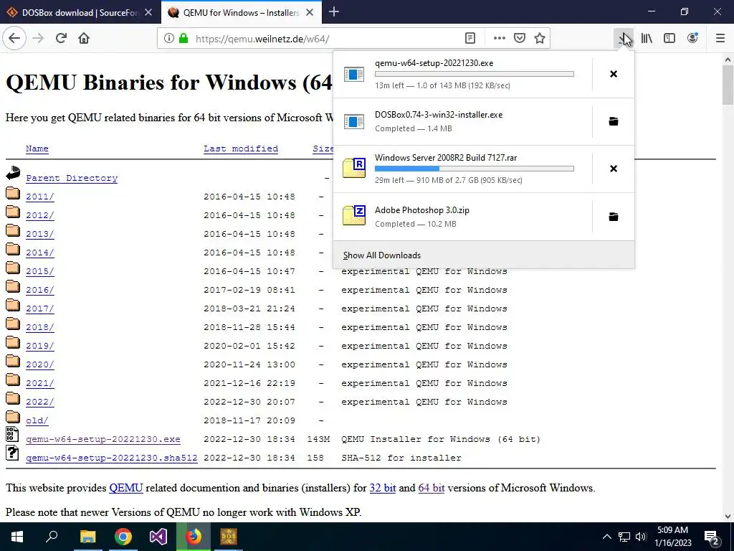Open the Windows Start menu

17,537
